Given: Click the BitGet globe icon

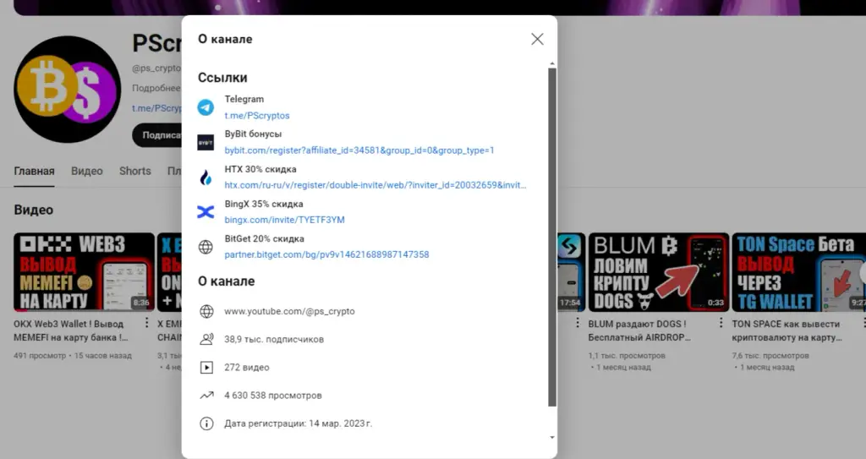Looking at the screenshot, I should (x=206, y=247).
